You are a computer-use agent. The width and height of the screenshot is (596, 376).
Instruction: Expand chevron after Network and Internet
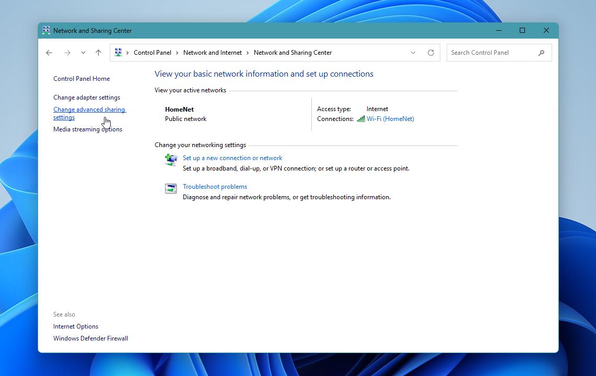click(248, 53)
